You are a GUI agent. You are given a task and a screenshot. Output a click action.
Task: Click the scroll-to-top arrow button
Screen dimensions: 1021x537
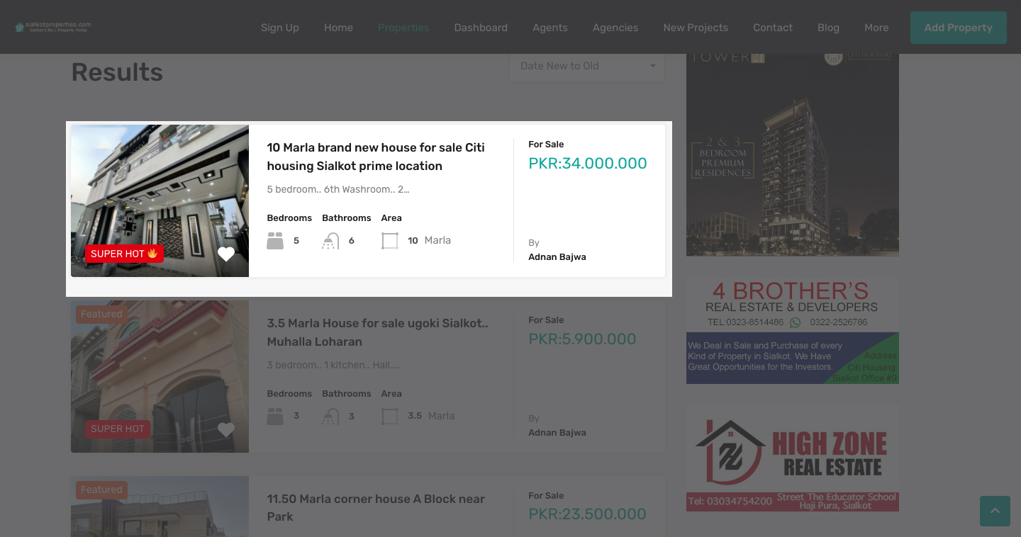point(995,511)
